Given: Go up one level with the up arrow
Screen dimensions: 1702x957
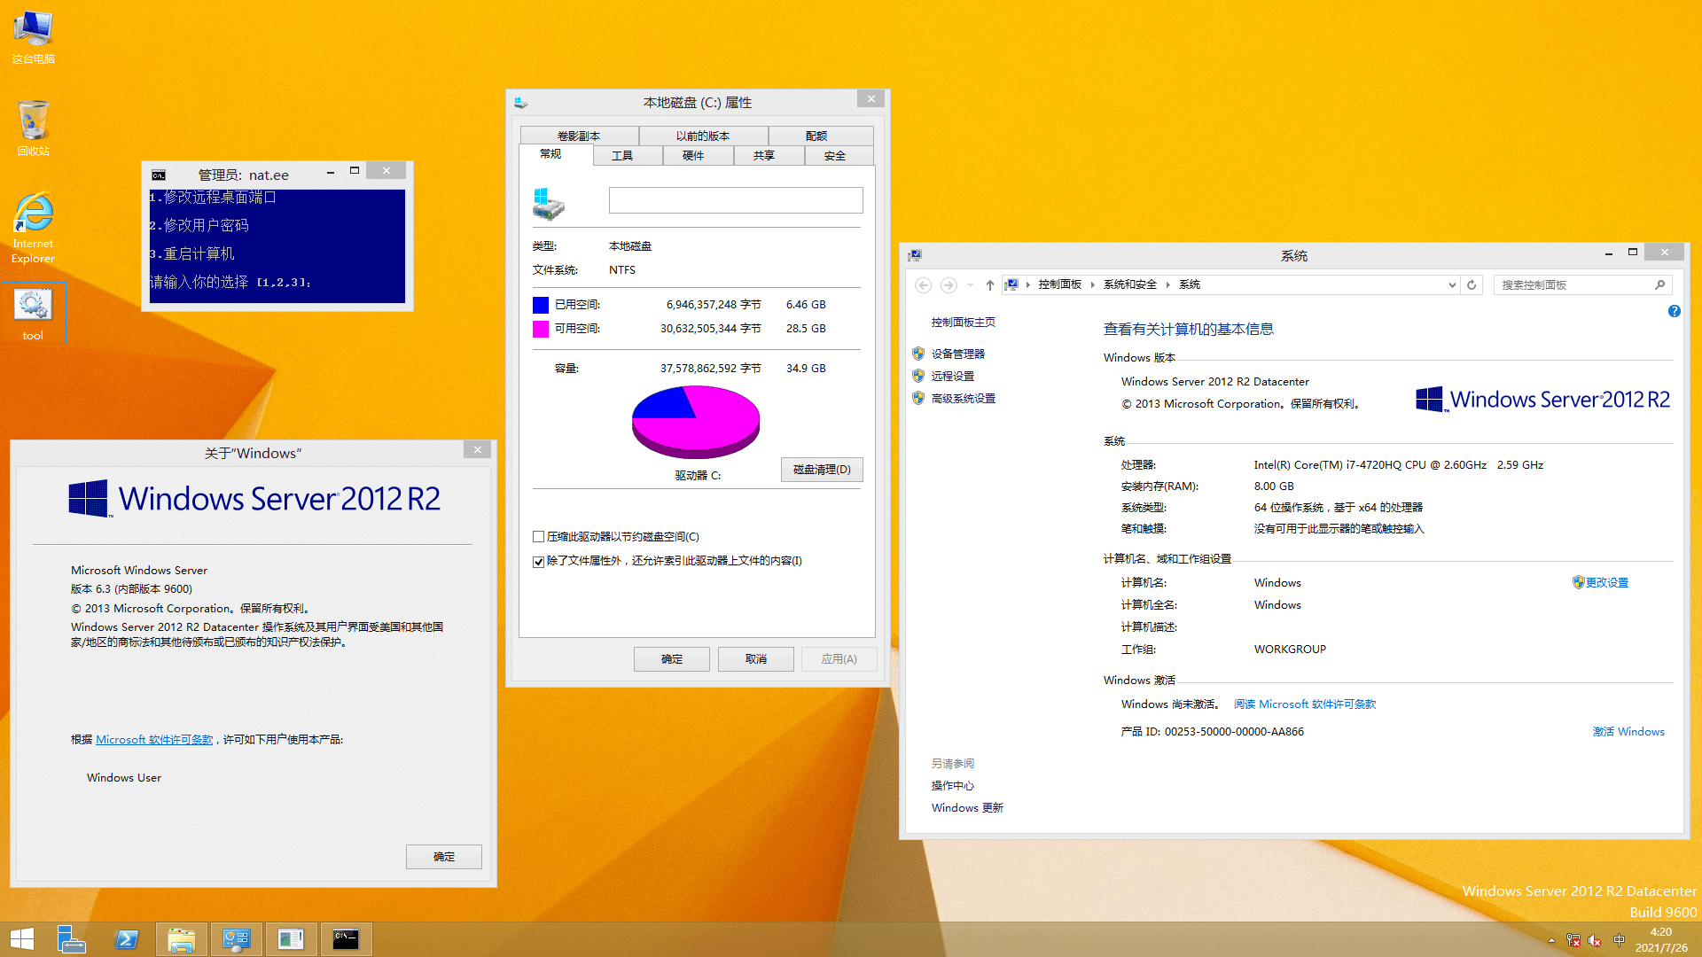Looking at the screenshot, I should click(x=989, y=284).
